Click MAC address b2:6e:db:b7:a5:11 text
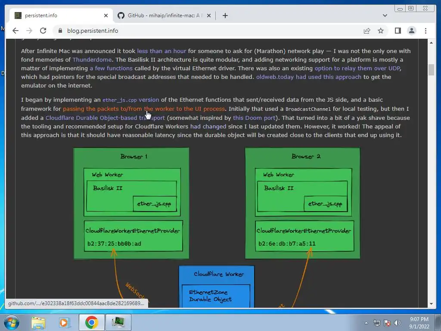Image resolution: width=441 pixels, height=331 pixels. [x=287, y=244]
